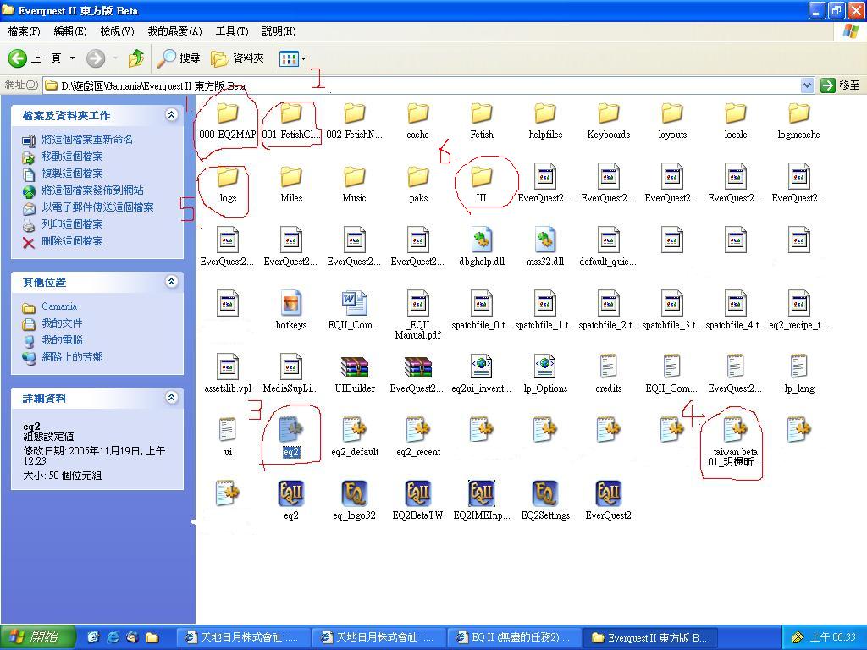Open the UIBuilder archive file
867x650 pixels.
pyautogui.click(x=355, y=368)
